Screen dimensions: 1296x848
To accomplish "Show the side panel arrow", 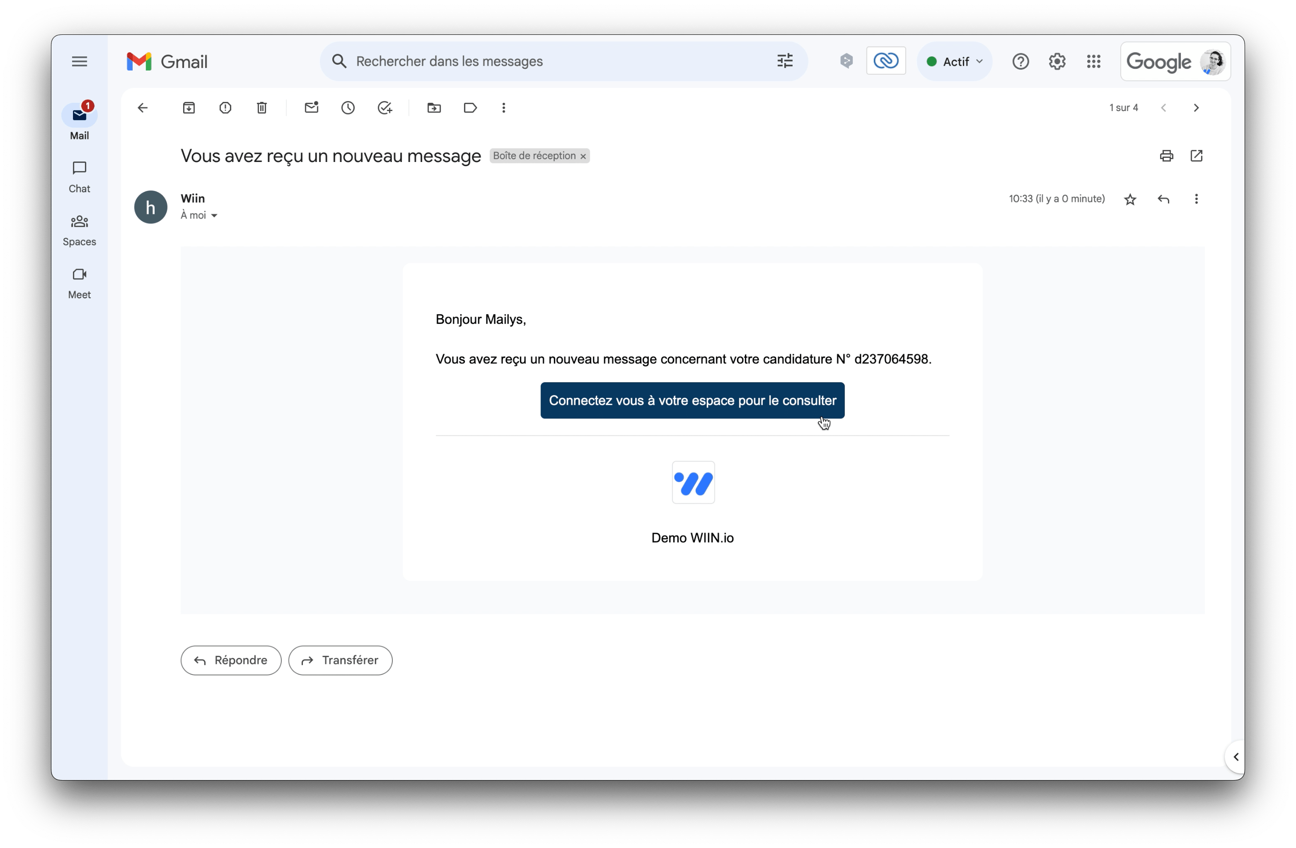I will pyautogui.click(x=1235, y=757).
